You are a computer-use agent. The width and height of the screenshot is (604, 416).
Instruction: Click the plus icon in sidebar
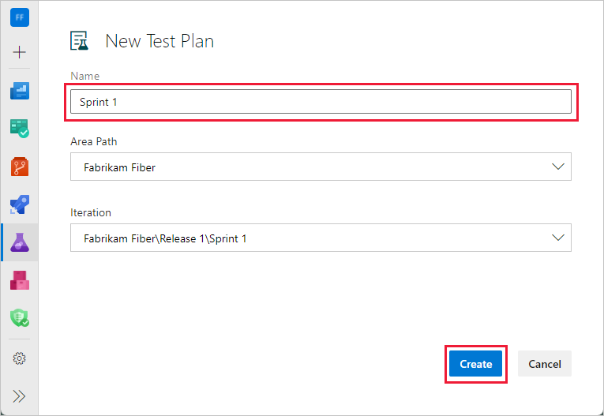(20, 52)
